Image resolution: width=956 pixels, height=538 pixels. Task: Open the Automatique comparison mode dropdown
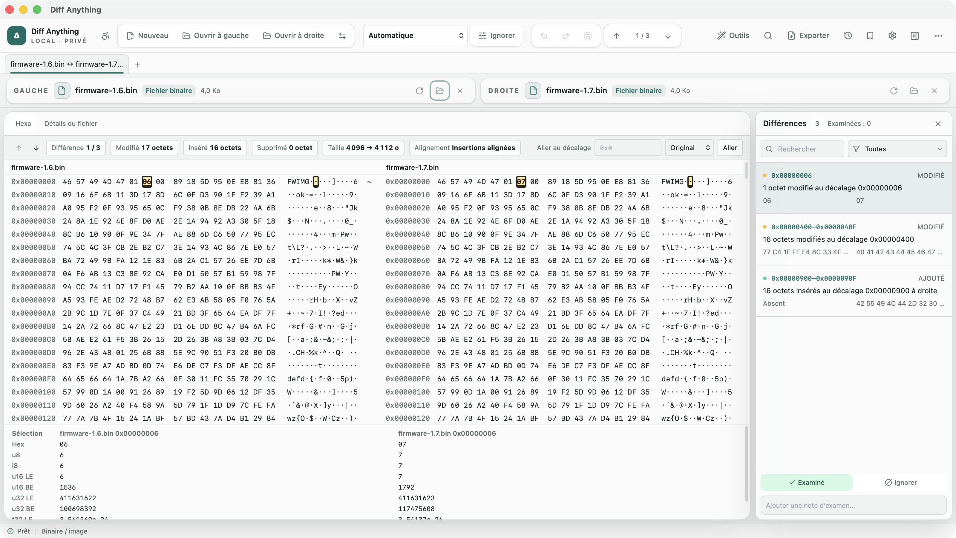[x=415, y=36]
